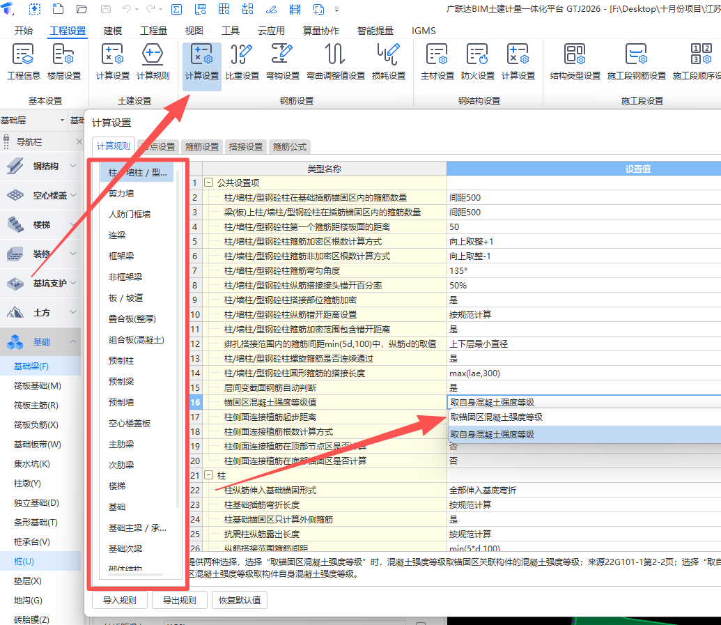
Task: Open 施工段钢筋设置 in the ribbon
Action: coord(637,62)
